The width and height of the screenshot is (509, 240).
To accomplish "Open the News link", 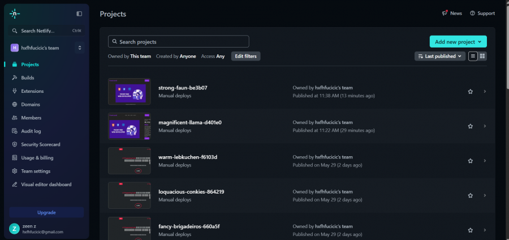I will [452, 14].
